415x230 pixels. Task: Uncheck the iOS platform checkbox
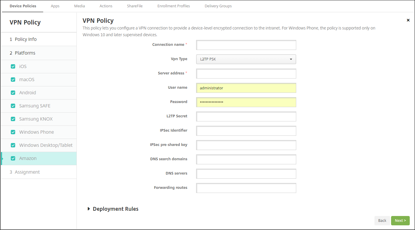tap(13, 67)
